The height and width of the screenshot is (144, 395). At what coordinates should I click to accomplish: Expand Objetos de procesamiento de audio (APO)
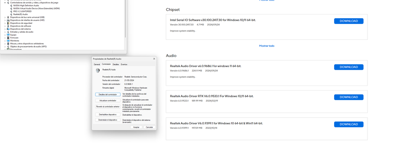tap(5, 46)
